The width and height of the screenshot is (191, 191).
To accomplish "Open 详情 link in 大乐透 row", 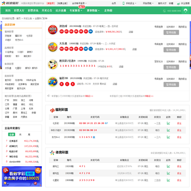I will 135,49.
